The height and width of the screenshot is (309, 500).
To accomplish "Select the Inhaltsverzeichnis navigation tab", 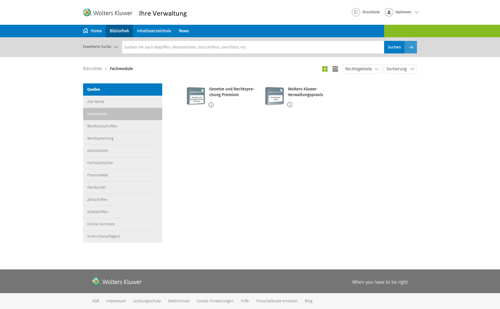I will pyautogui.click(x=154, y=31).
